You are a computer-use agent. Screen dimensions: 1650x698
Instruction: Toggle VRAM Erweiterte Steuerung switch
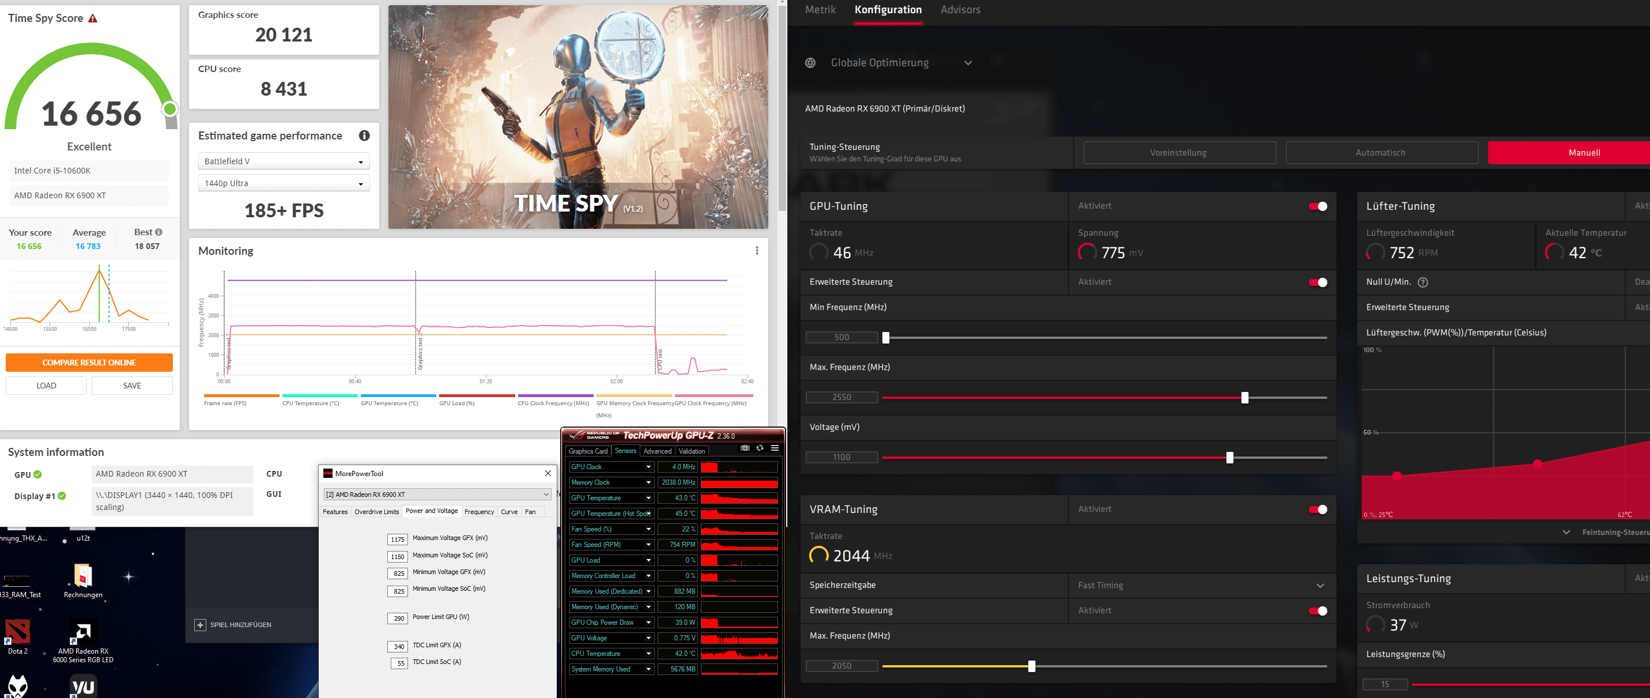point(1318,611)
